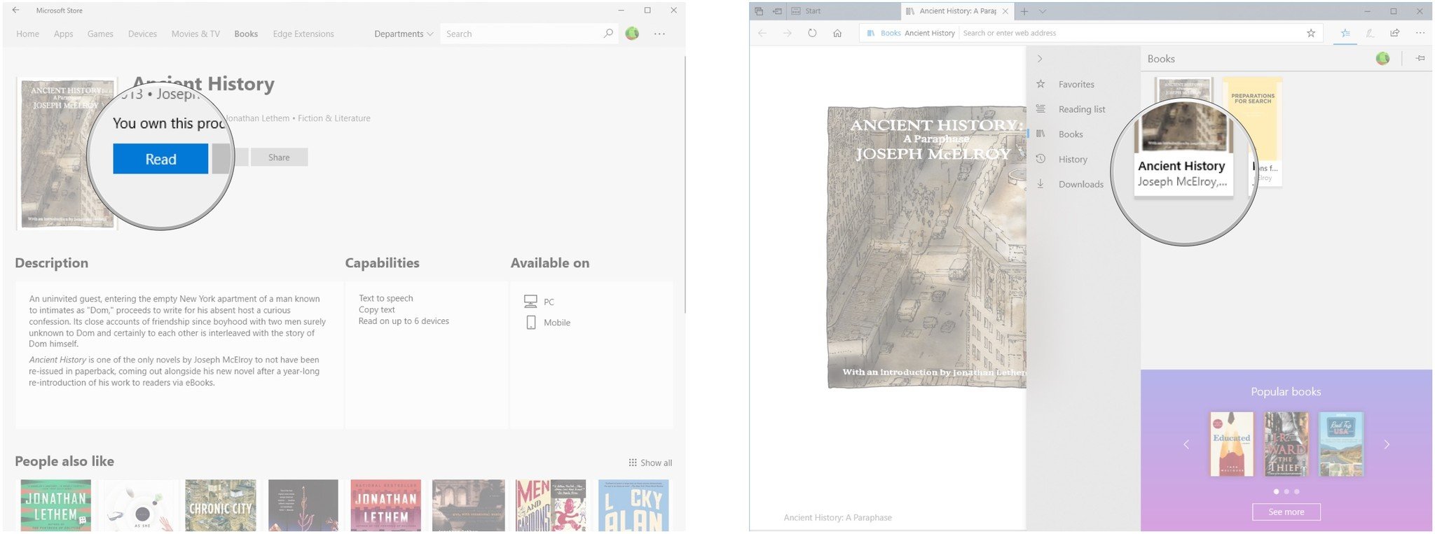
Task: Select the Books tab in Microsoft Store
Action: pos(246,34)
